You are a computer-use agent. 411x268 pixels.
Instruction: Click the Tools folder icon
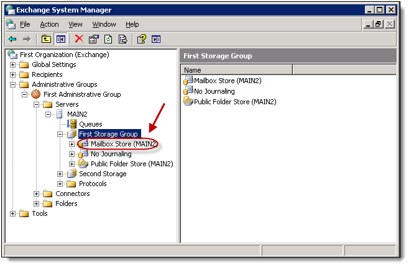pos(24,213)
